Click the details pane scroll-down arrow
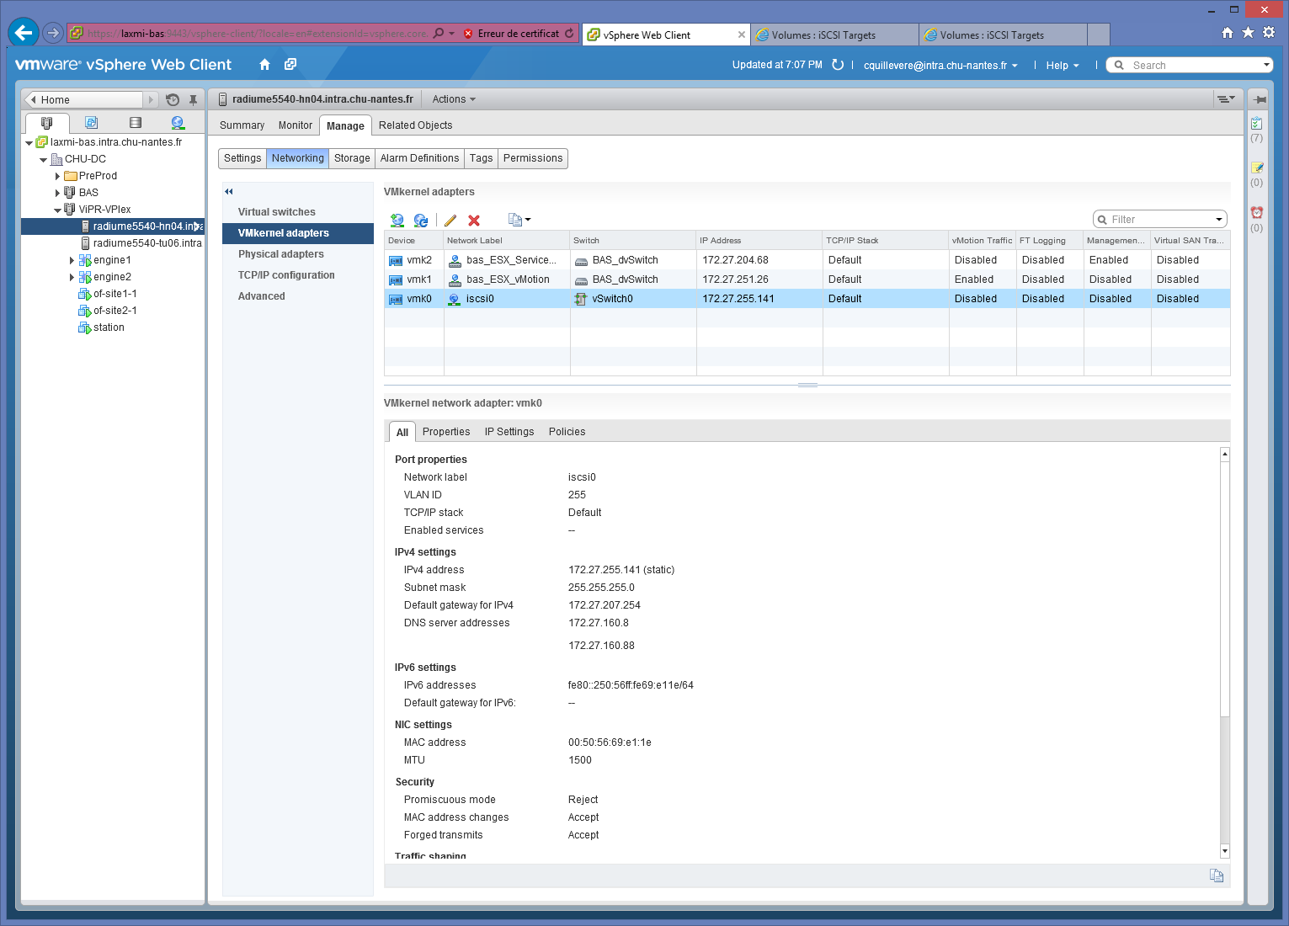This screenshot has height=926, width=1289. (1225, 851)
